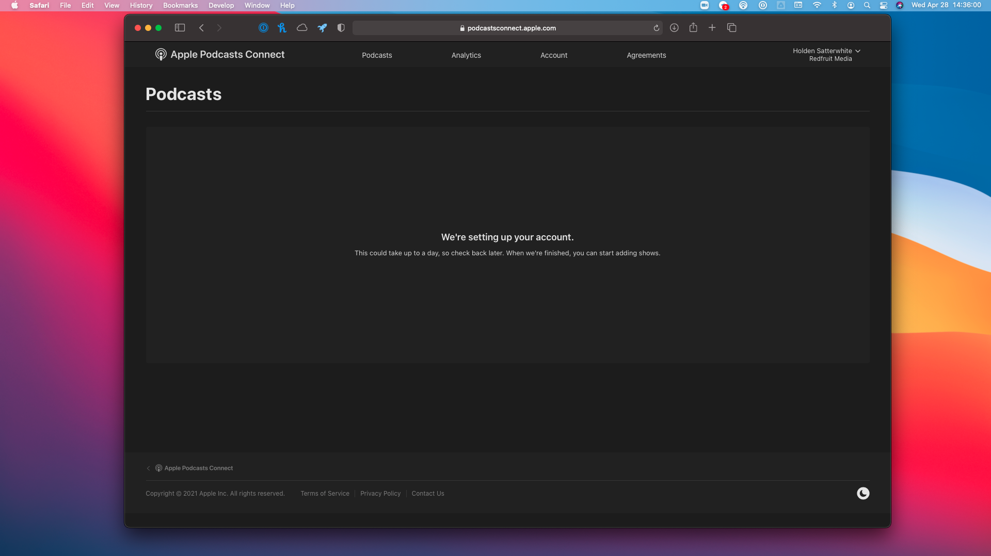
Task: Open Control Center
Action: pos(884,5)
